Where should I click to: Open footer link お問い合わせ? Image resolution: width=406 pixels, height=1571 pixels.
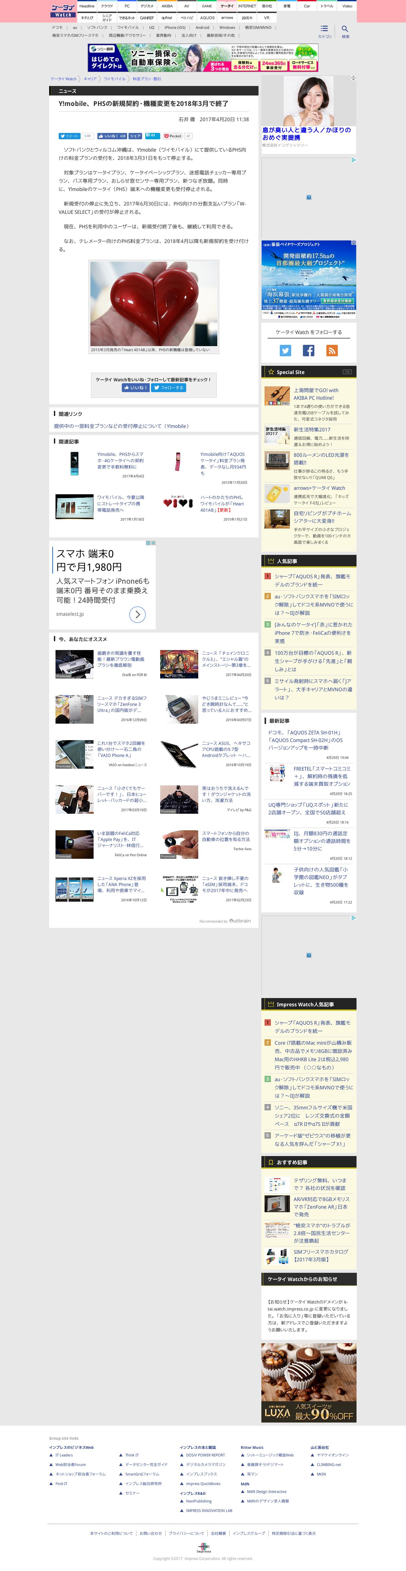[x=151, y=1533]
